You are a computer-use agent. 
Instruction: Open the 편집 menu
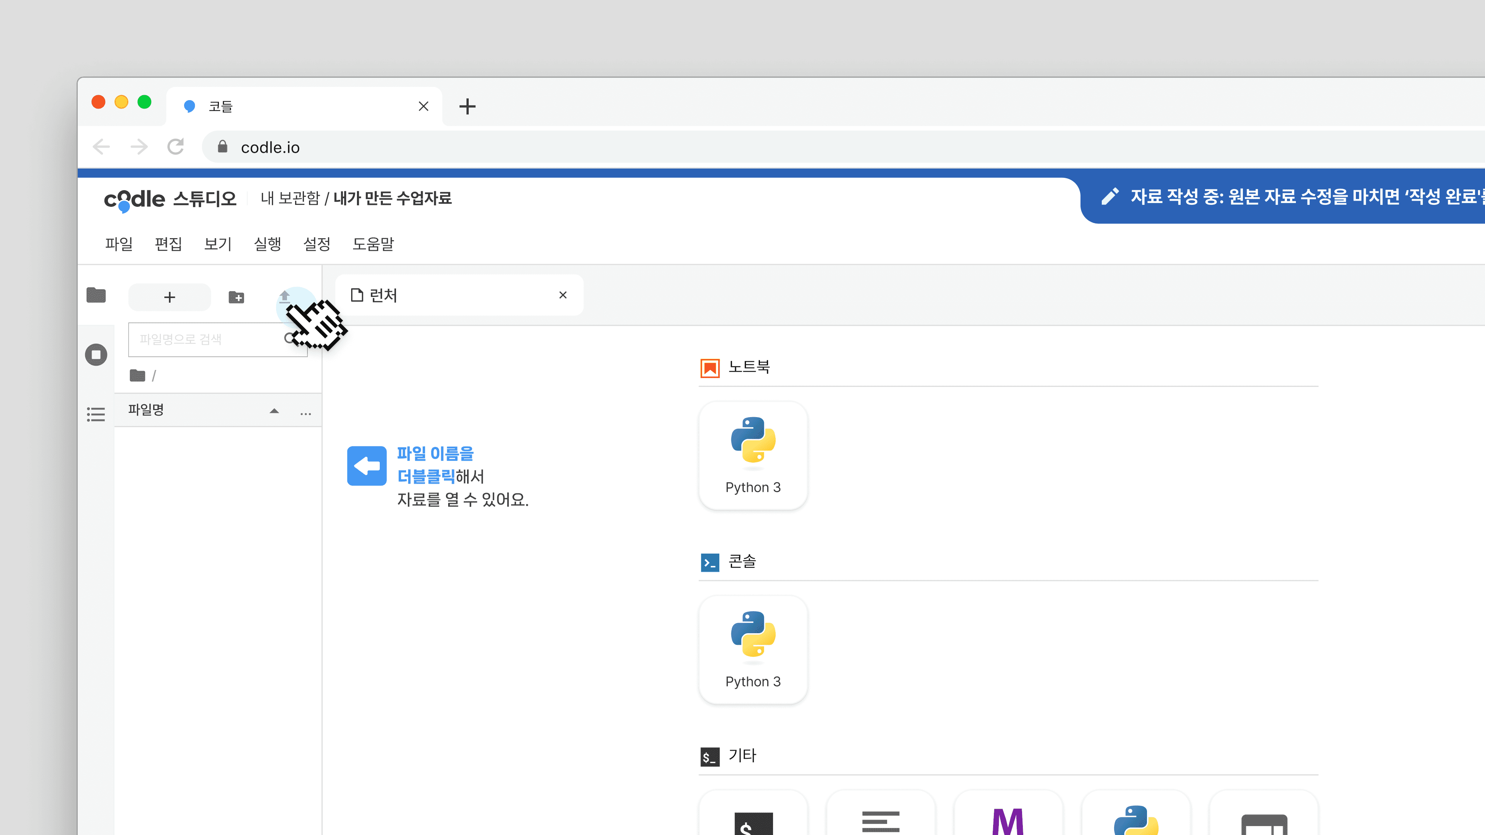click(168, 244)
